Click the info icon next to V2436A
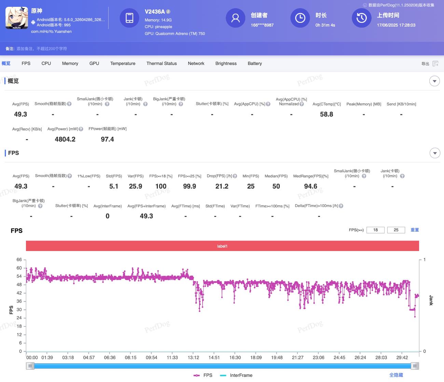Image resolution: width=444 pixels, height=382 pixels. [168, 11]
